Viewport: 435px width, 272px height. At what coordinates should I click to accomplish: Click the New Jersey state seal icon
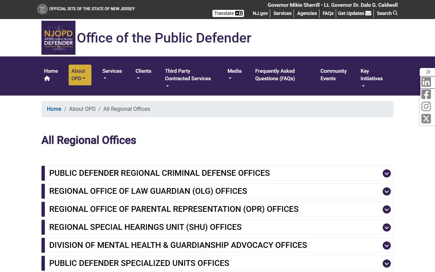(42, 9)
